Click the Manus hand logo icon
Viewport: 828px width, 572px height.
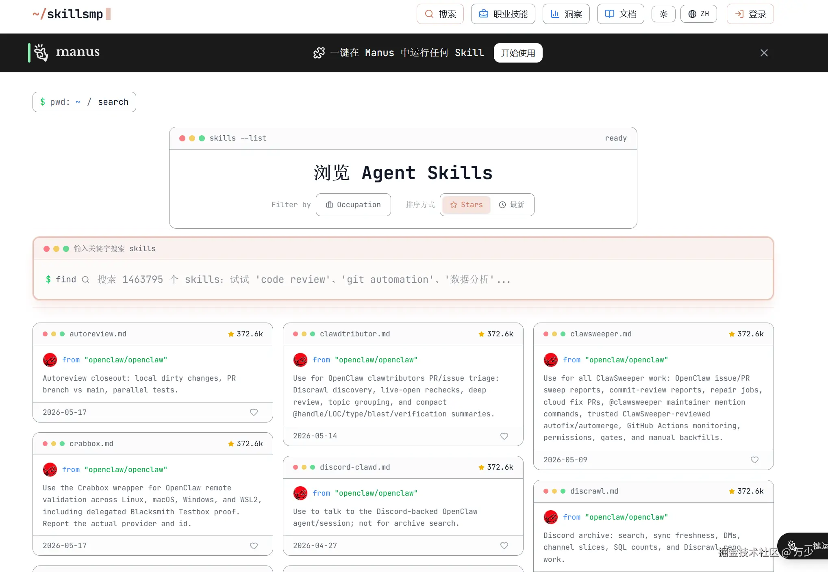pyautogui.click(x=41, y=52)
